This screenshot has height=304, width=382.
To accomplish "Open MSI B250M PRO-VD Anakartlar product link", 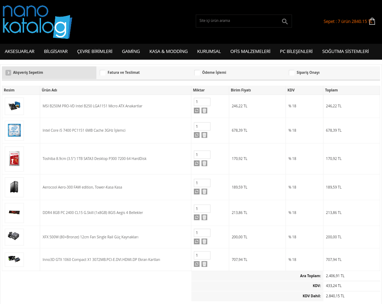I will click(x=92, y=106).
